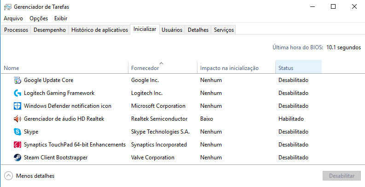Click the Habilitado status of Realtek
This screenshot has width=365, height=187.
(x=291, y=119)
